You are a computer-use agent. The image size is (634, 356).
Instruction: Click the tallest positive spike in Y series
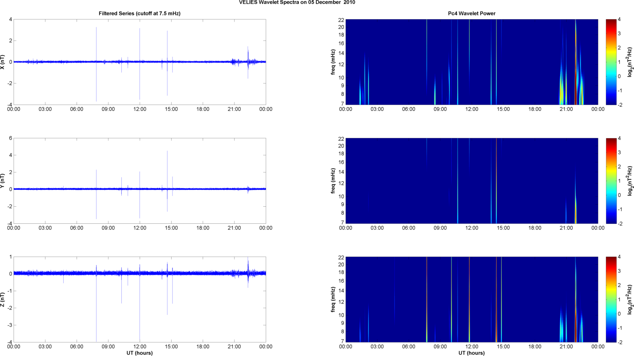[167, 152]
